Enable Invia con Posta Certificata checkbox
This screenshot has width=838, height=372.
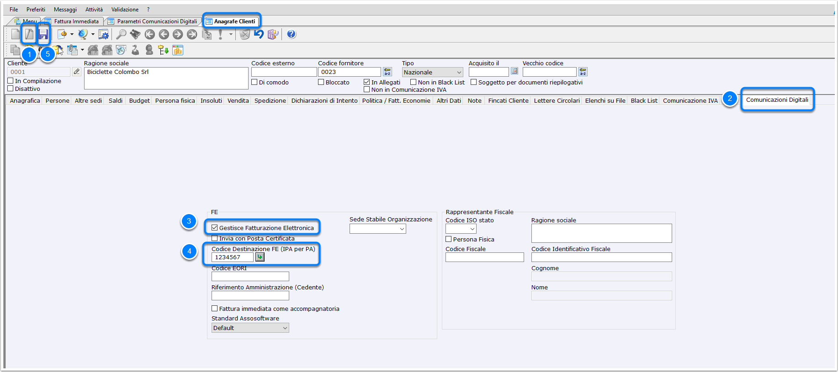215,238
